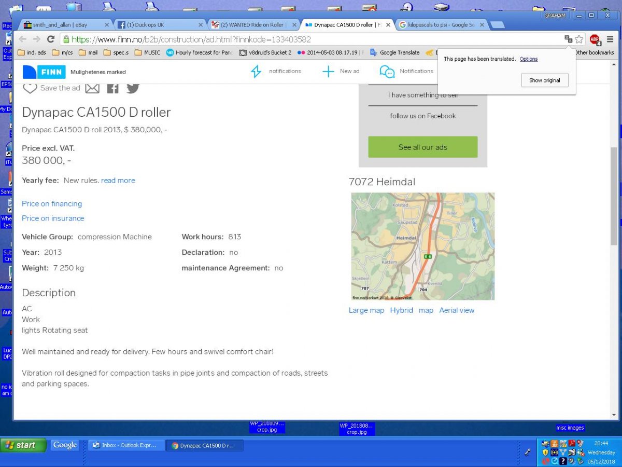This screenshot has height=467, width=622.
Task: Share the ad on Facebook icon
Action: coord(112,88)
